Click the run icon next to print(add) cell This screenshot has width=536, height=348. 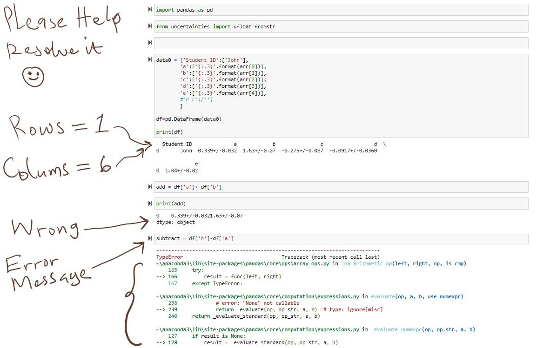(x=149, y=203)
